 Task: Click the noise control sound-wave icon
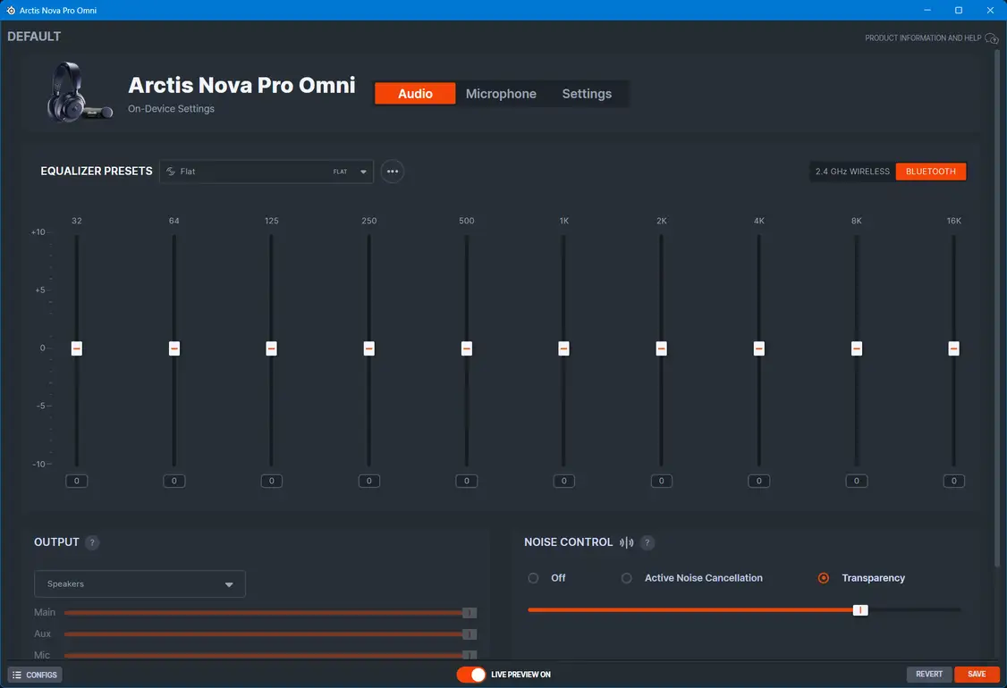pyautogui.click(x=627, y=543)
